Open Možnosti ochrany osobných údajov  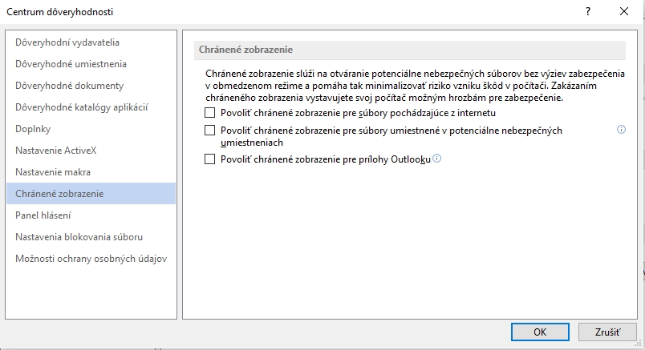[91, 259]
